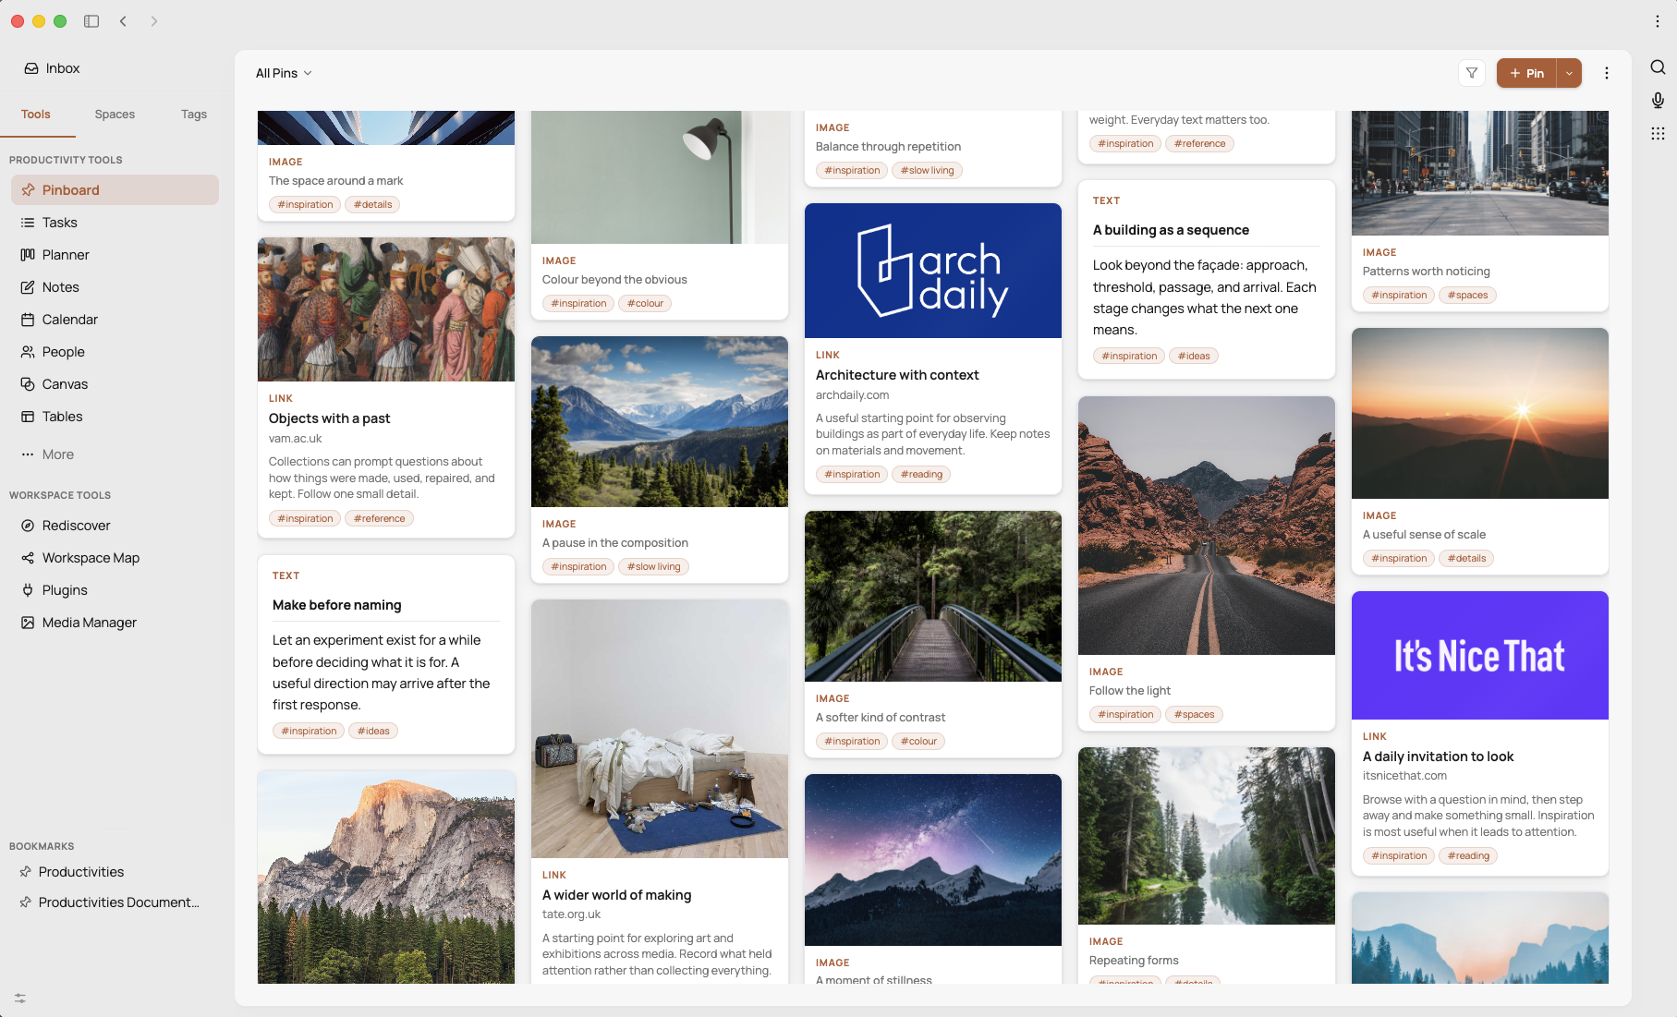This screenshot has height=1017, width=1677.
Task: Open Architecture with context link
Action: coord(897,375)
